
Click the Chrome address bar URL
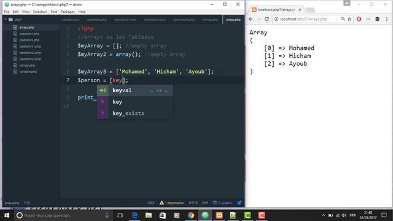(x=303, y=19)
